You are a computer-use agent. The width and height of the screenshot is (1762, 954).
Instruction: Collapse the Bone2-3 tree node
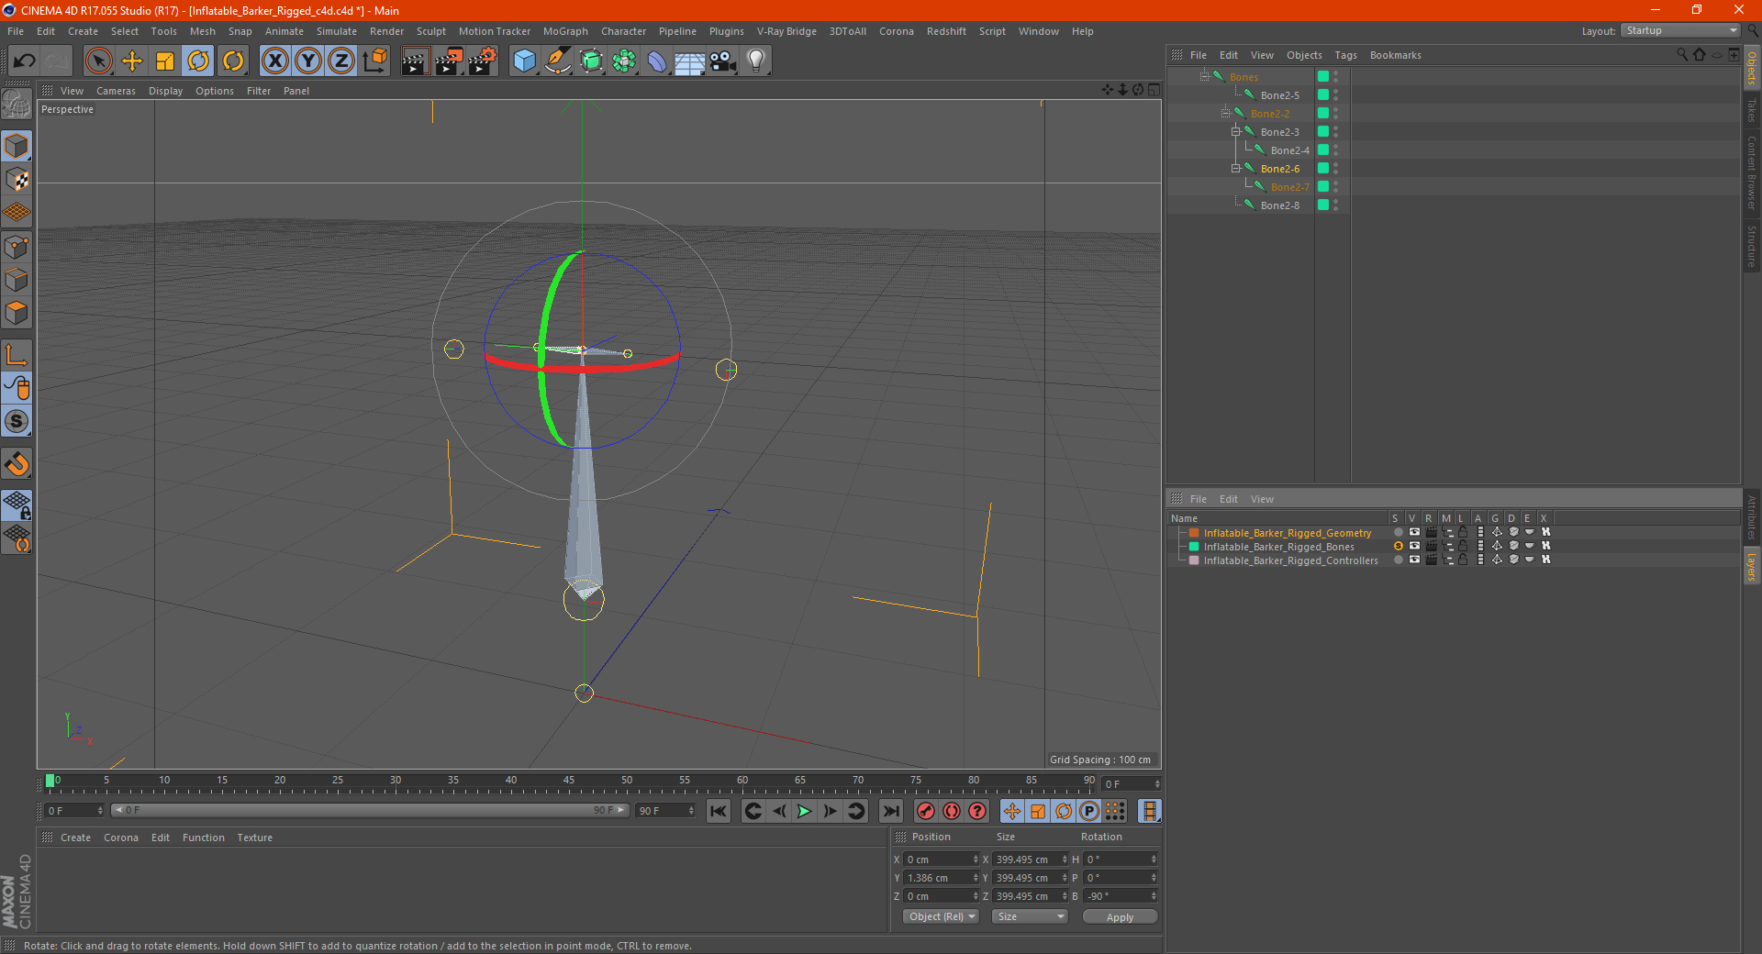pos(1235,131)
